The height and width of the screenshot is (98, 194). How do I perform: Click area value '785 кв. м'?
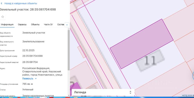tap(27, 84)
